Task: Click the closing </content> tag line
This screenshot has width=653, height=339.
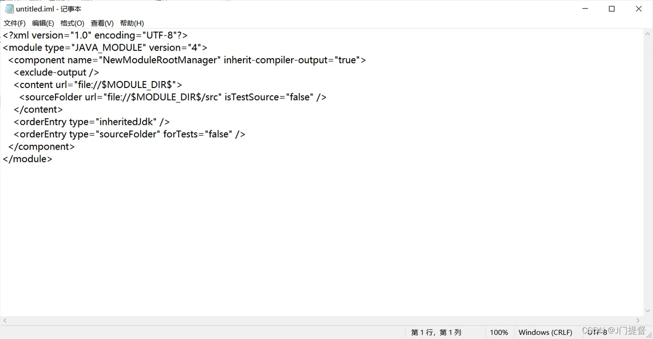Action: (38, 109)
